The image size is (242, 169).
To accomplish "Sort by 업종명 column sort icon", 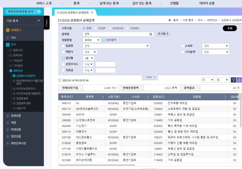I will coord(225,97).
